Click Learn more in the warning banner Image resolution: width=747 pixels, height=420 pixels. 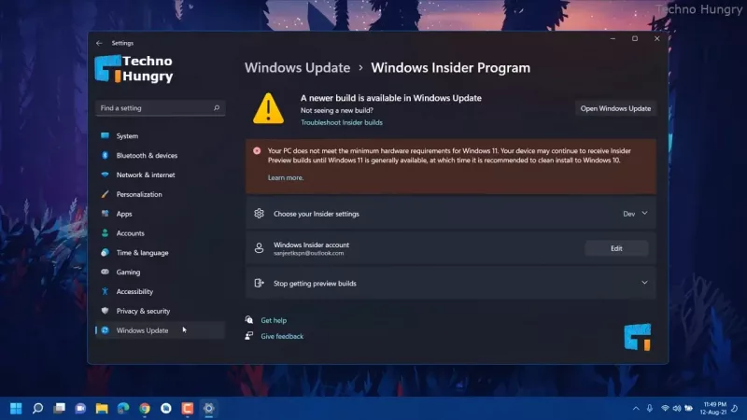[x=286, y=177]
